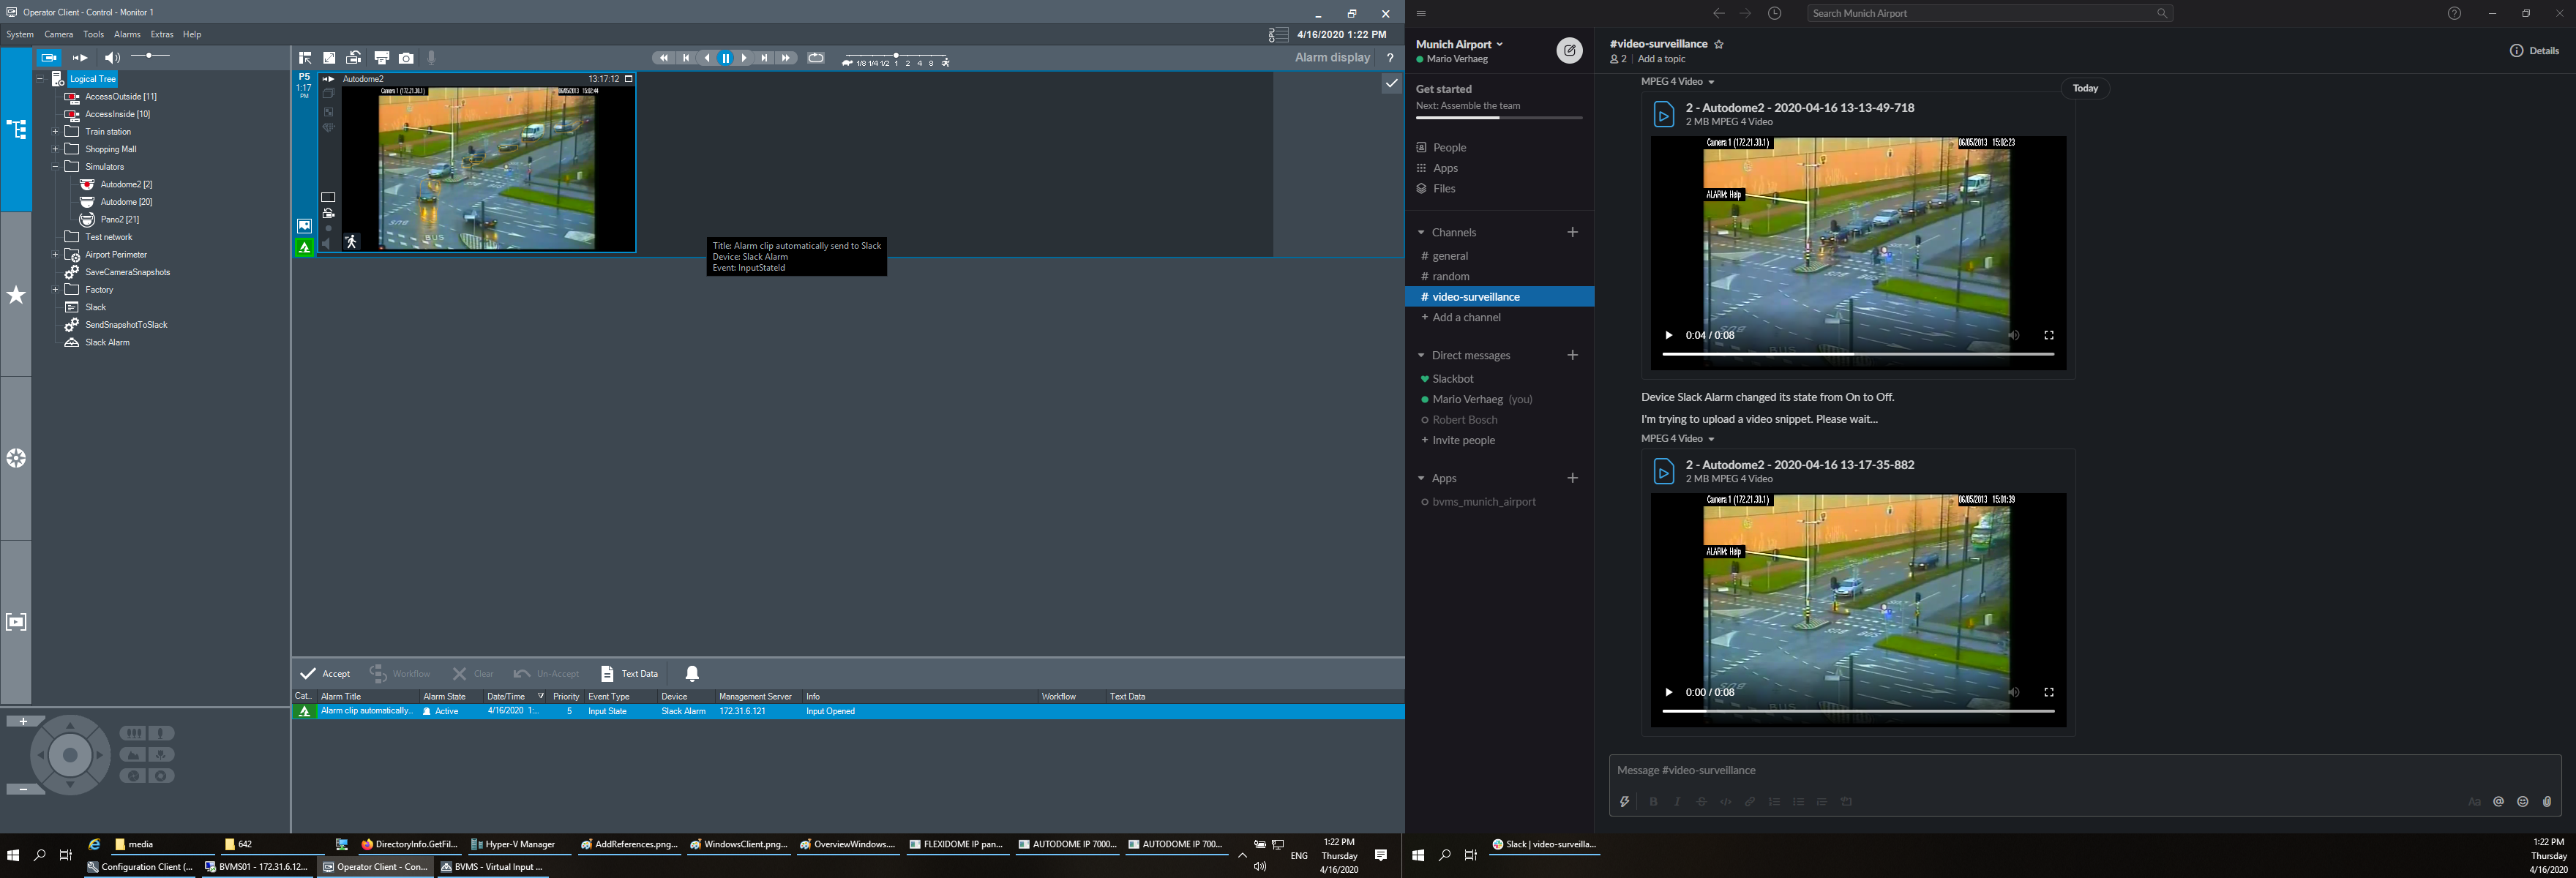2576x878 pixels.
Task: Open the Alarms menu
Action: (127, 34)
